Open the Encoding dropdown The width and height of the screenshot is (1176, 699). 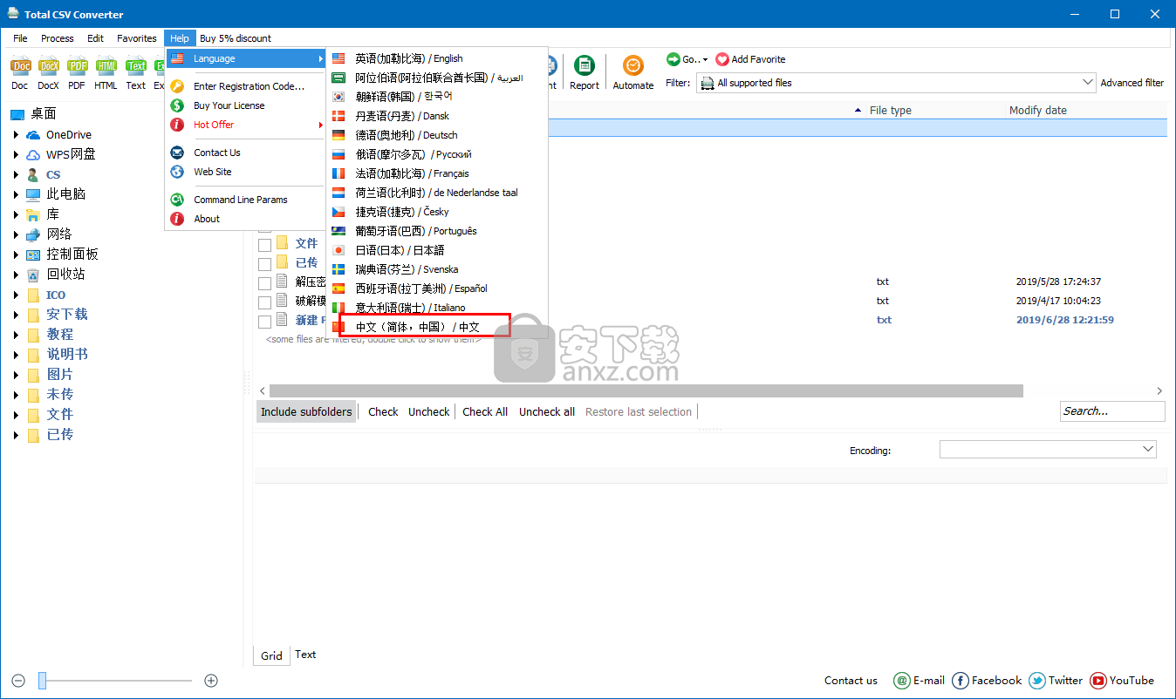[1148, 449]
